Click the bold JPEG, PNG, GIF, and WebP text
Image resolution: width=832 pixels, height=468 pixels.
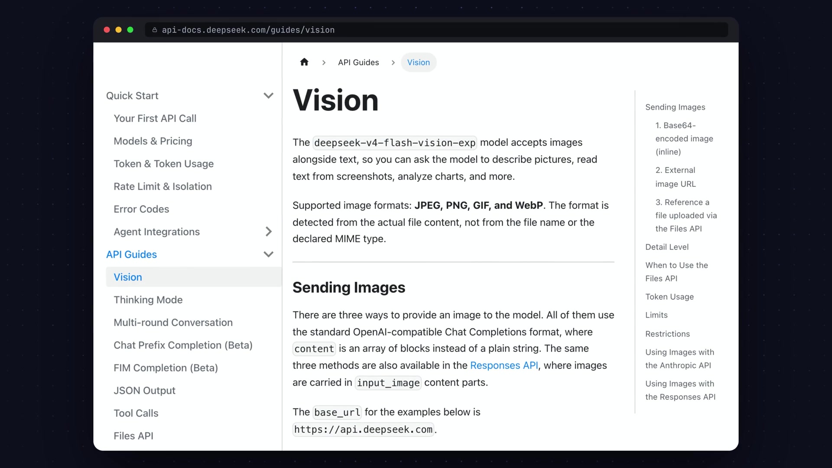click(478, 205)
